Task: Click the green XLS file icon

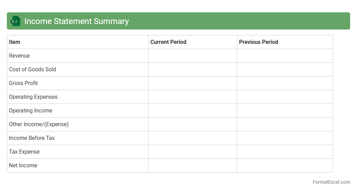Action: pyautogui.click(x=15, y=21)
